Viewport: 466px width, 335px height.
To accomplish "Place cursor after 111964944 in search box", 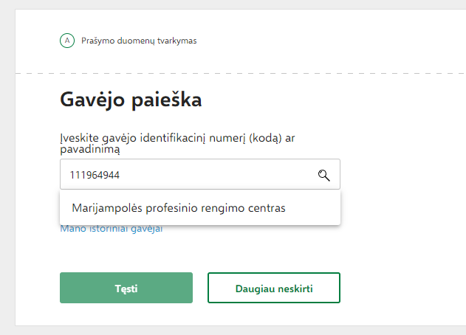I will pos(120,175).
